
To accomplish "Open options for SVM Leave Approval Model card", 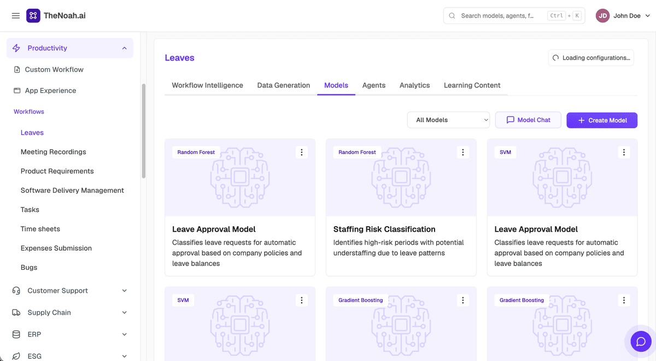I will 624,152.
